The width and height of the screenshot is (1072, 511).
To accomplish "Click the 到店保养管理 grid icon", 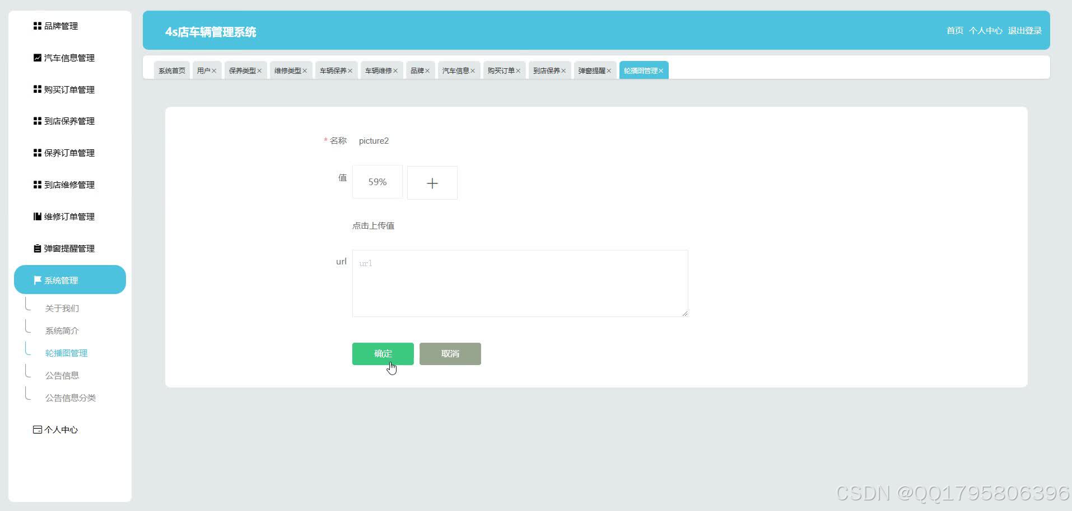I will (x=36, y=121).
